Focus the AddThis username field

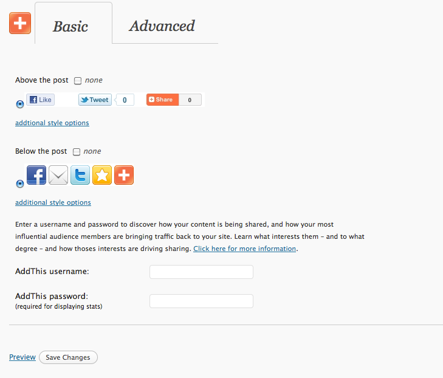click(x=201, y=272)
